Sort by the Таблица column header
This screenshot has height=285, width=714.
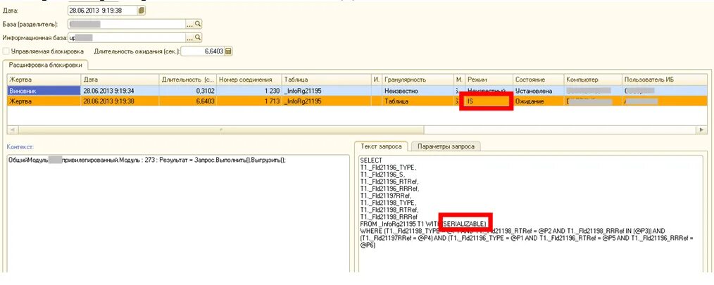click(326, 80)
